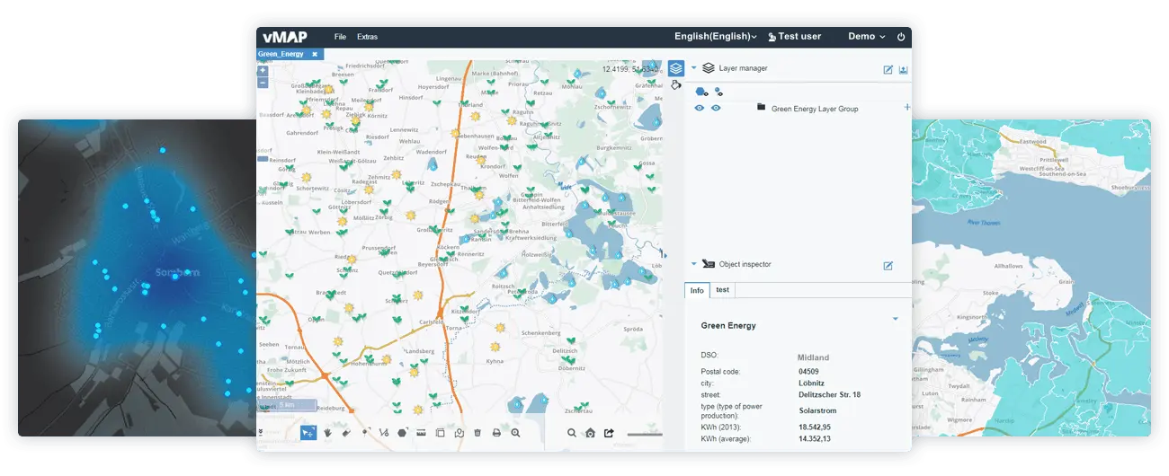Open the Extras menu
This screenshot has width=1169, height=476.
[367, 37]
